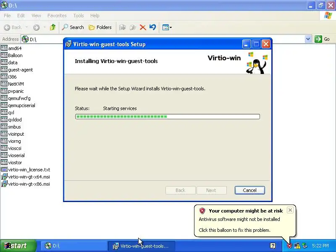Click the network warning tray icon
336x252 pixels.
[297, 246]
